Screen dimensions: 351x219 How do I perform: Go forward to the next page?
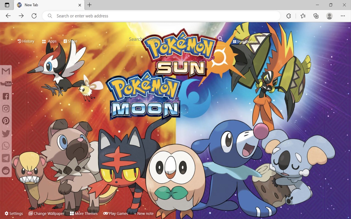click(x=21, y=16)
